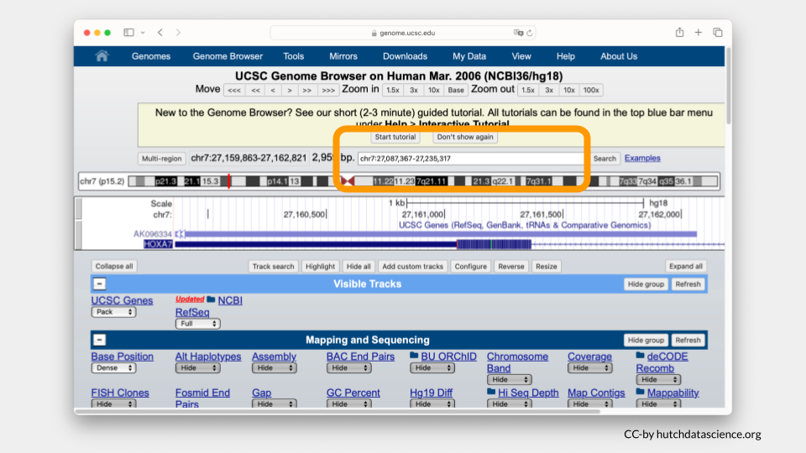Open the Safari share icon
The height and width of the screenshot is (453, 806).
[x=679, y=33]
